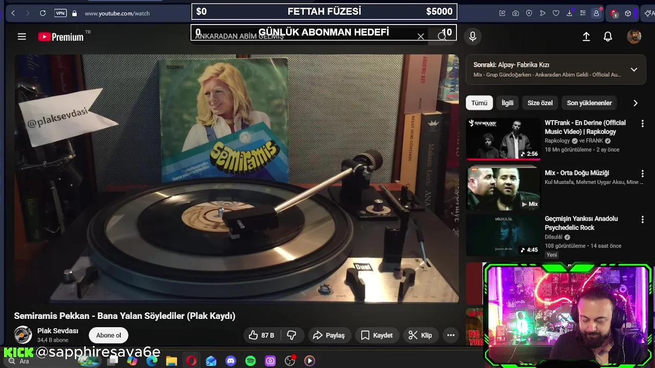Open OBS Studio from the taskbar
Screen dimensions: 655x368
coord(290,361)
